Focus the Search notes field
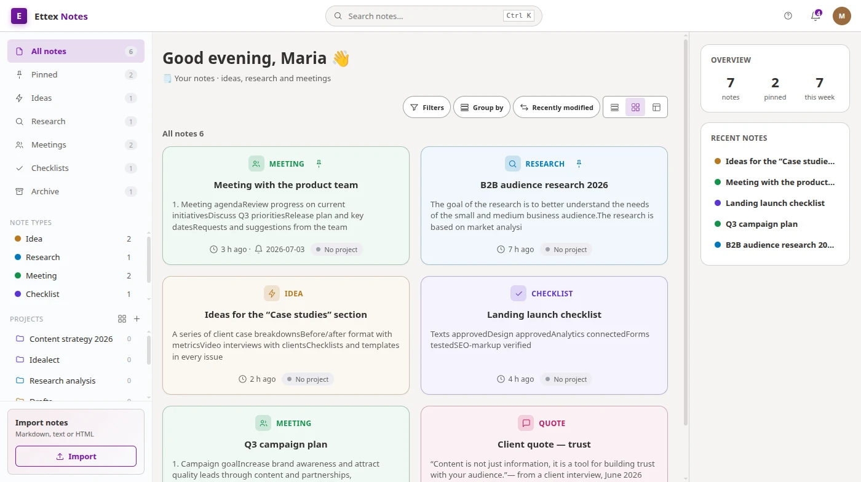The width and height of the screenshot is (861, 482). [434, 16]
